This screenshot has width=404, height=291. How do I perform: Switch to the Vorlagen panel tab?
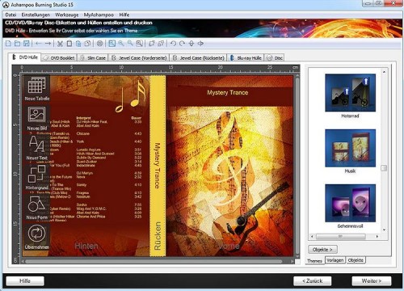coord(335,260)
